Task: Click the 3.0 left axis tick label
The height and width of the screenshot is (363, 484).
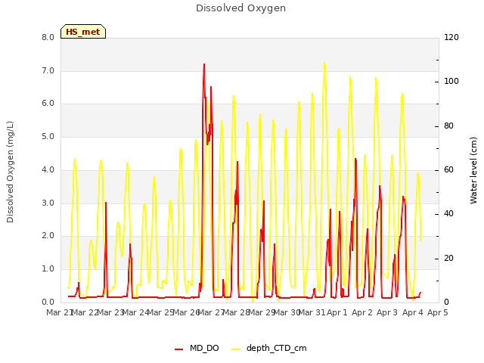Action: (x=48, y=203)
